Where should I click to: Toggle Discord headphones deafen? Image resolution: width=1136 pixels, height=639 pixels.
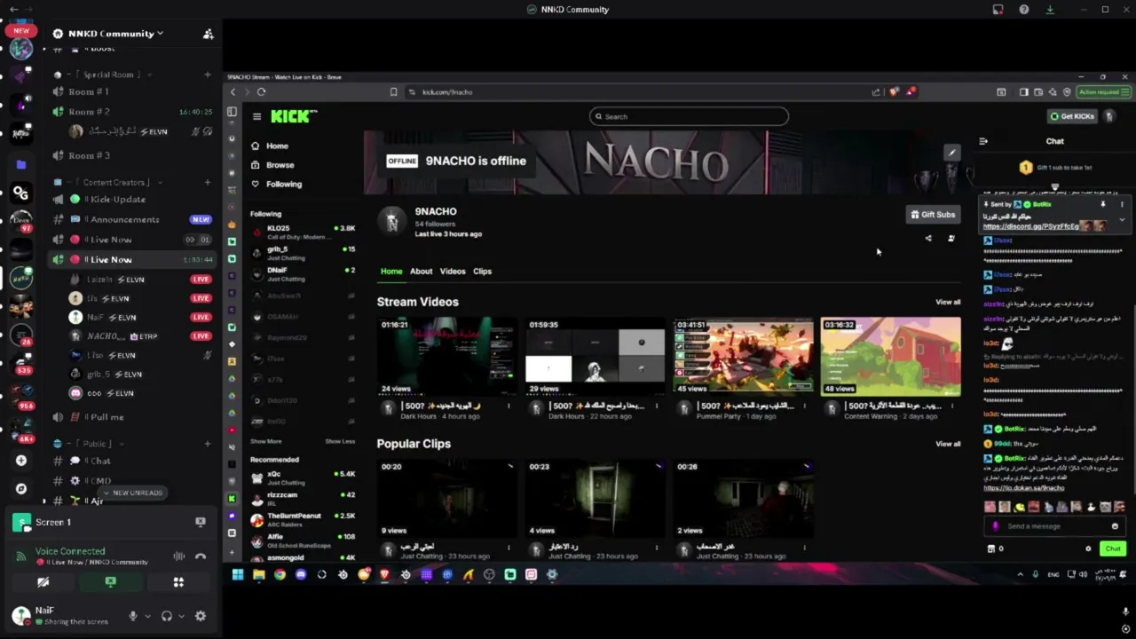click(166, 616)
